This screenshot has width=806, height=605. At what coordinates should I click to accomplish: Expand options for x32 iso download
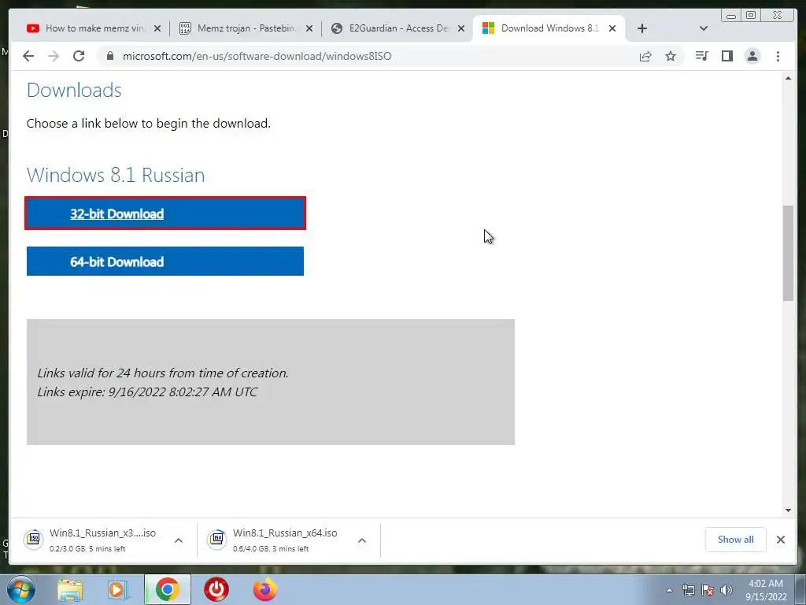point(179,540)
